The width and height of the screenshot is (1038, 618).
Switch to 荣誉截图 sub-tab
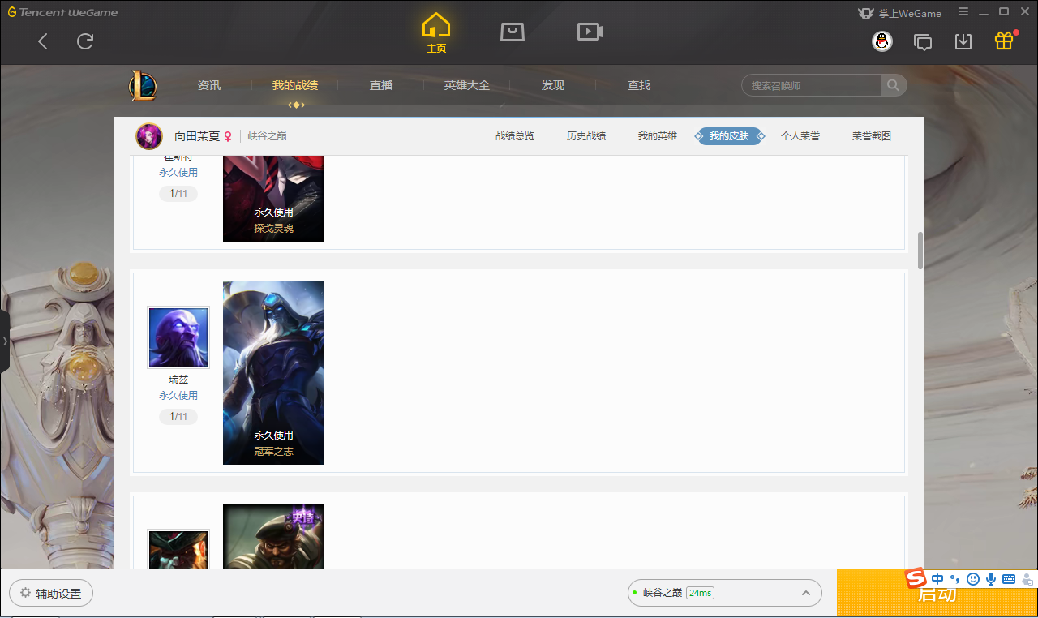tap(872, 136)
